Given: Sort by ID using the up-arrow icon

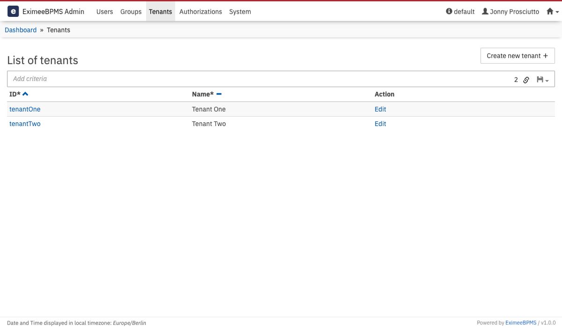Looking at the screenshot, I should (x=25, y=94).
